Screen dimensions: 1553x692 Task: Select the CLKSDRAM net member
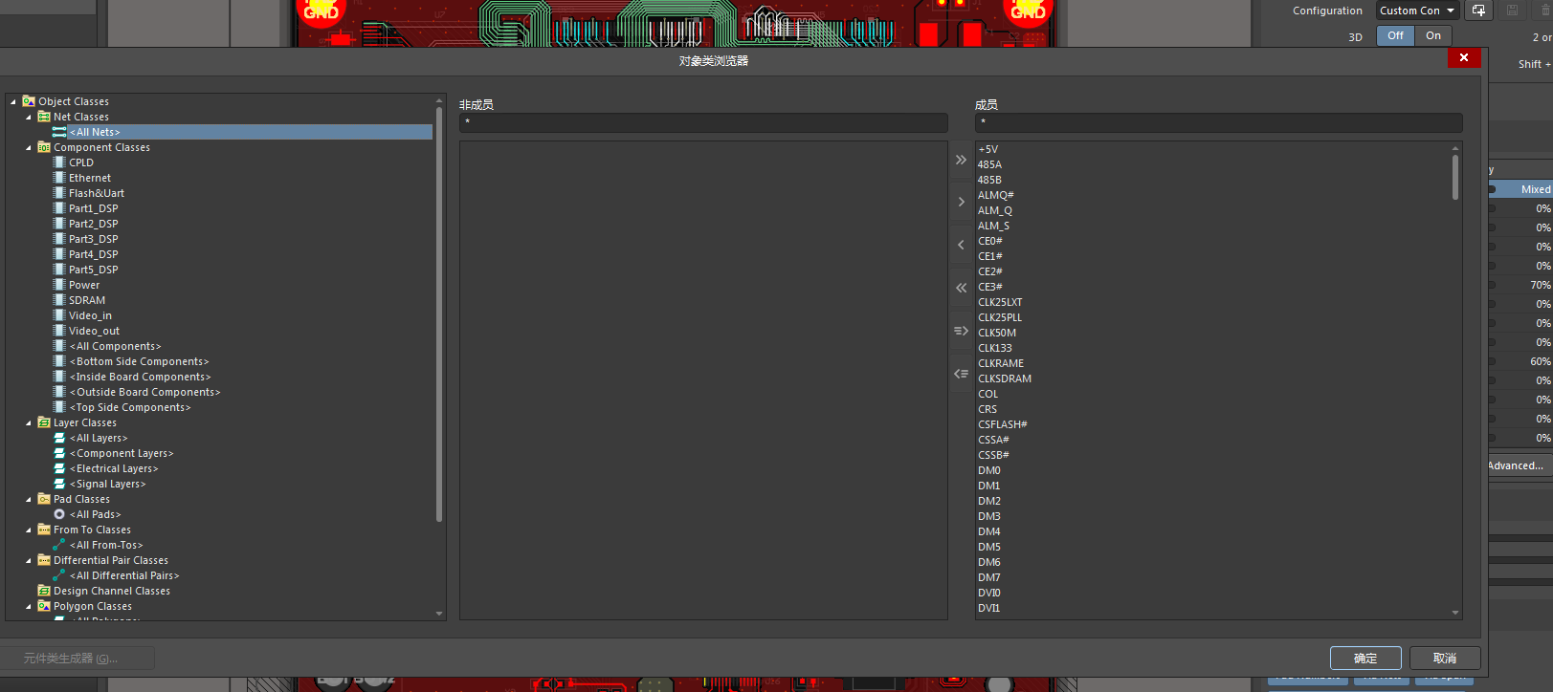pyautogui.click(x=1005, y=378)
